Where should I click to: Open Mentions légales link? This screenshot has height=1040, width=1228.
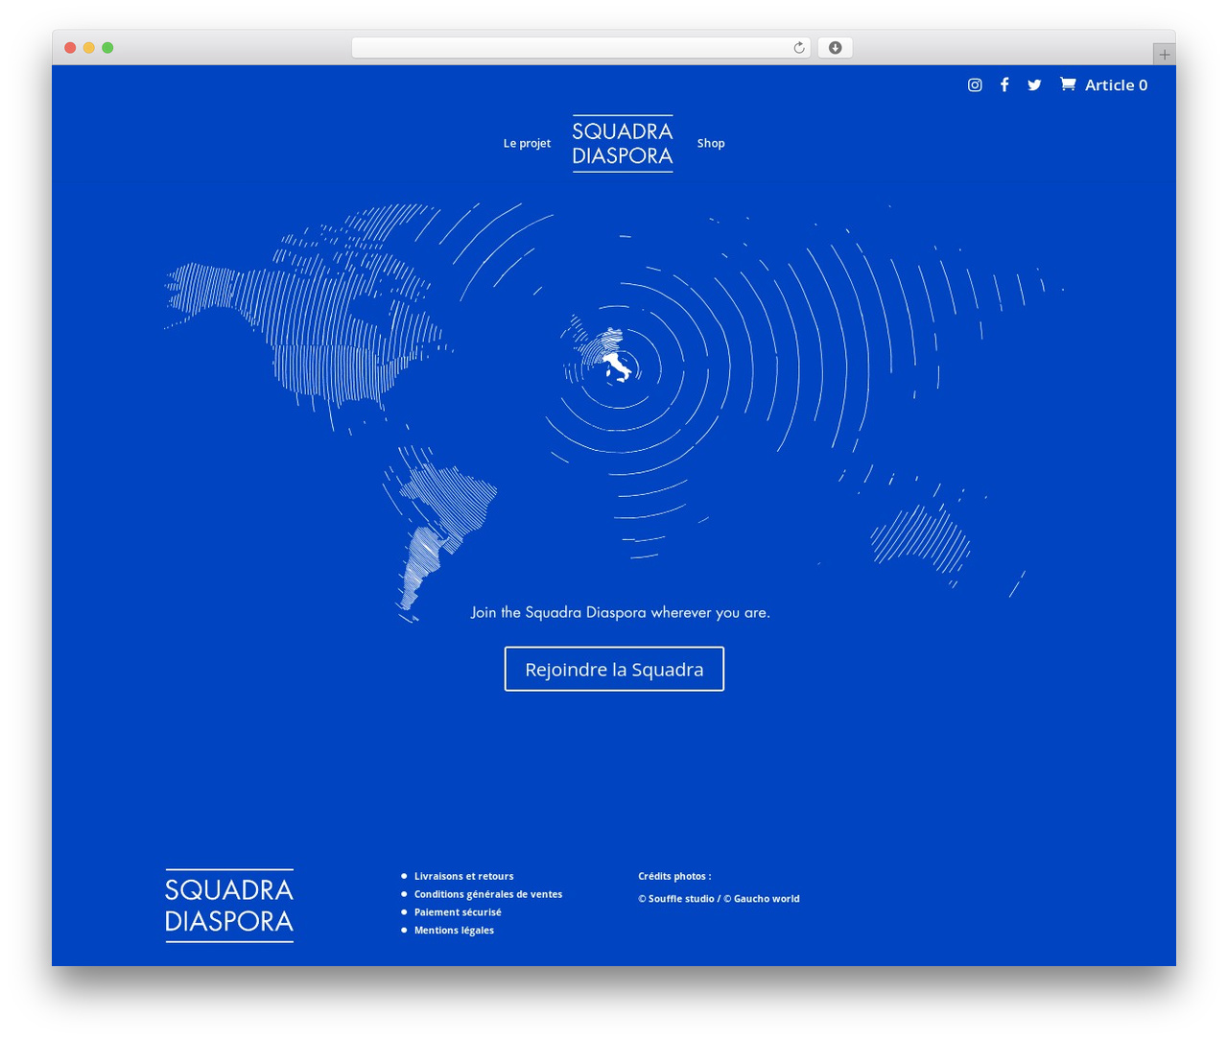coord(454,931)
